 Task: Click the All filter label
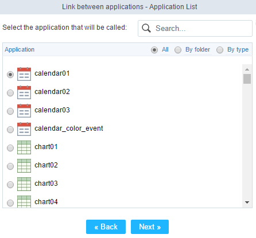[x=165, y=50]
